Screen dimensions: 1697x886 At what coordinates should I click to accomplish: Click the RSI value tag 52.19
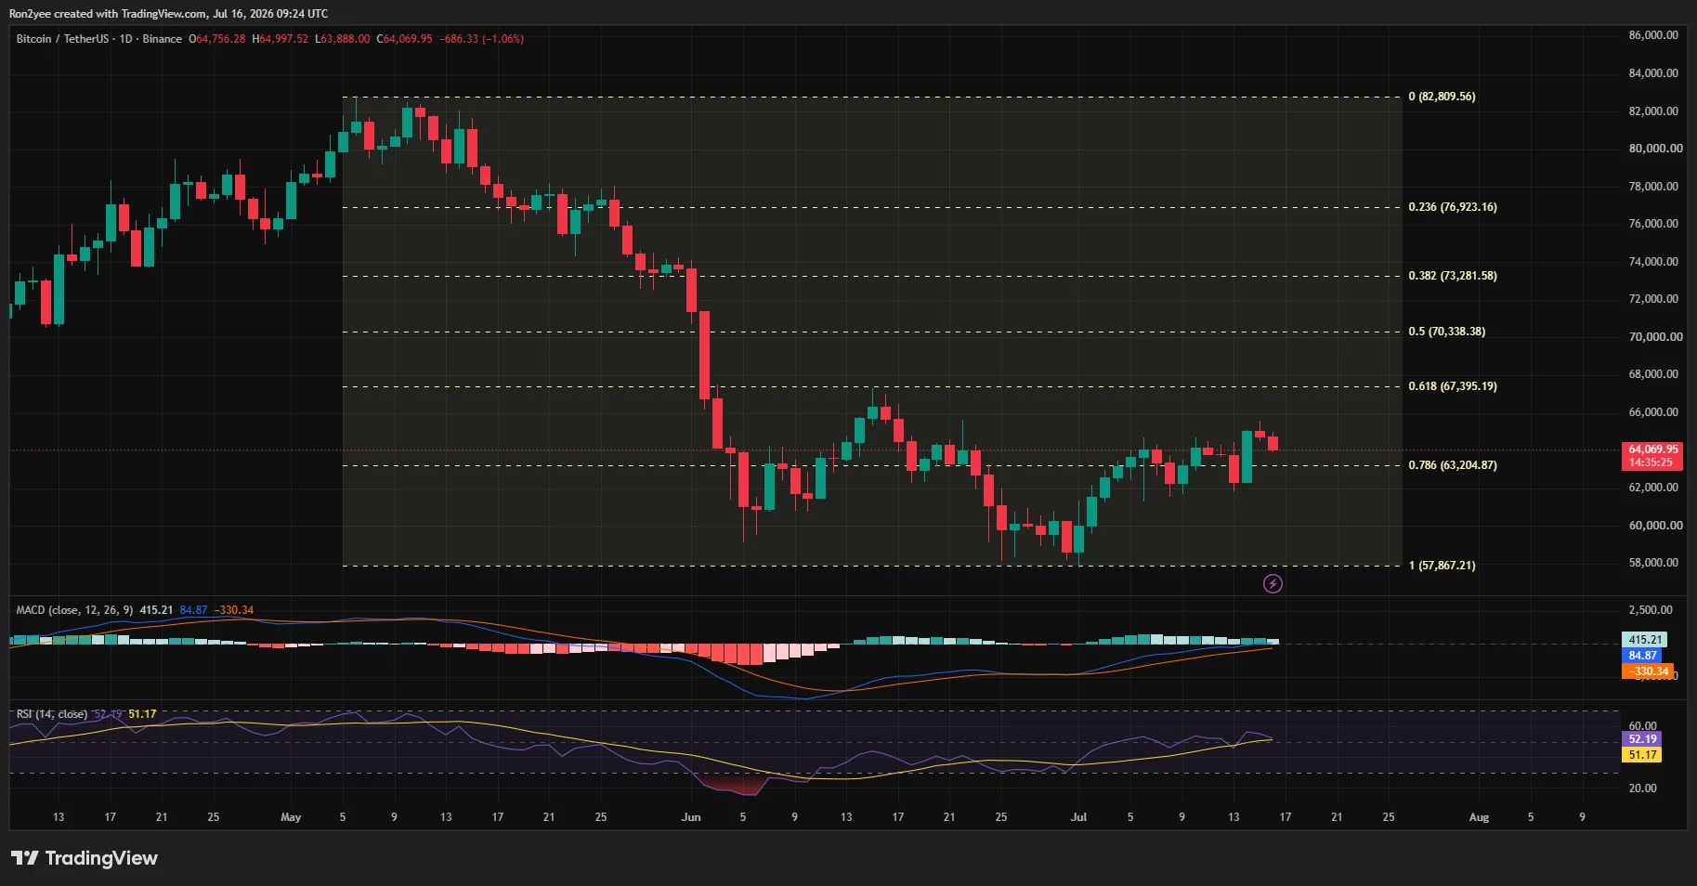click(x=1642, y=739)
